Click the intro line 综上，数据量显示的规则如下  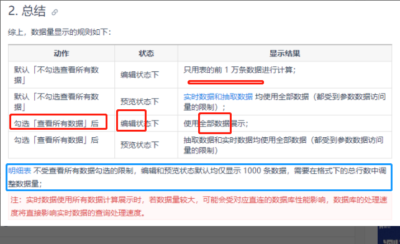click(x=60, y=32)
